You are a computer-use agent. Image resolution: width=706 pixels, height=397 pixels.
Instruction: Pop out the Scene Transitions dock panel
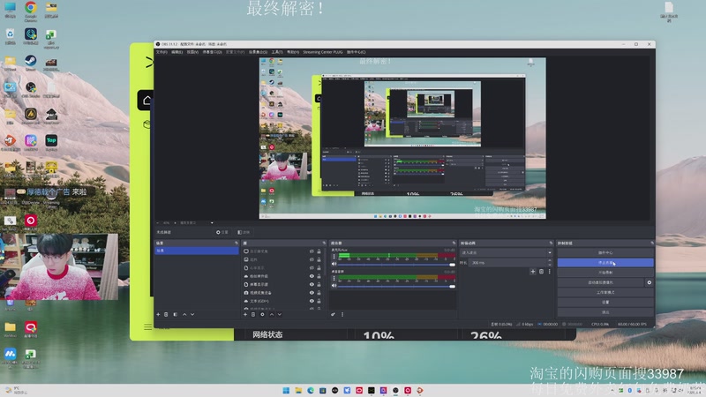tap(551, 243)
